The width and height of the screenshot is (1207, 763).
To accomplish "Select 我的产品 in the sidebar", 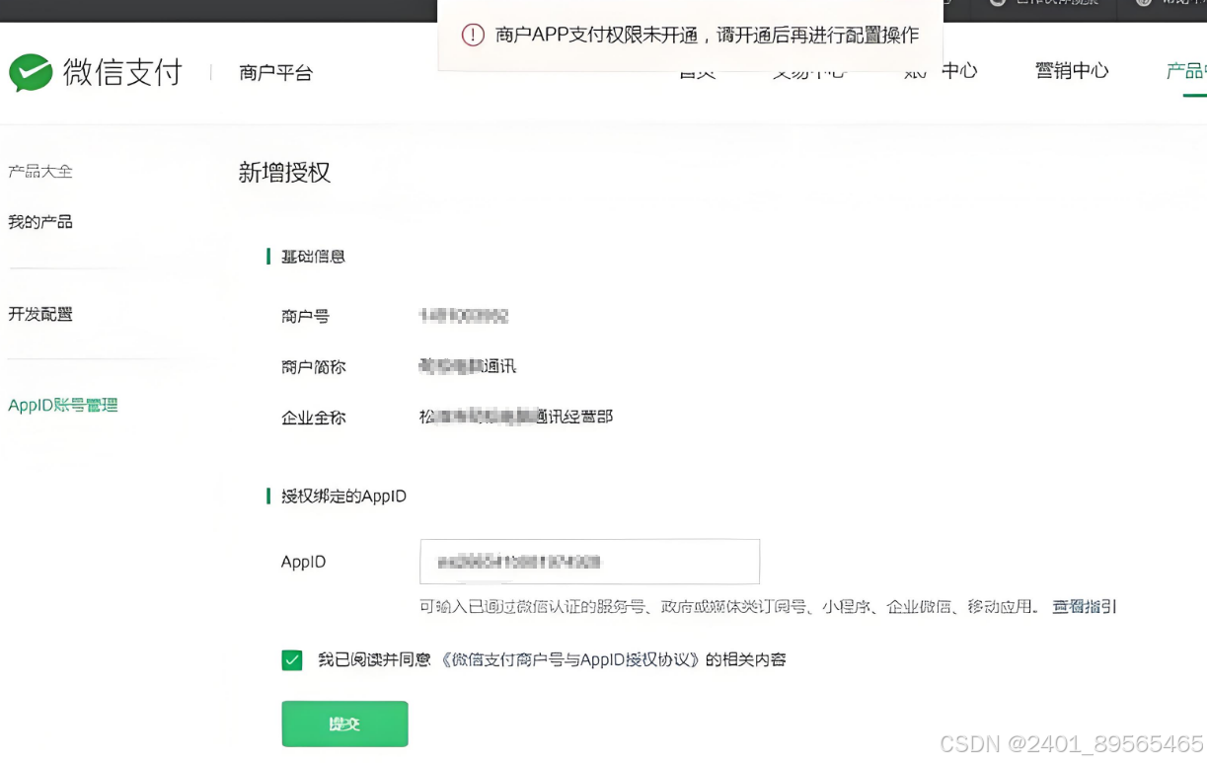I will 40,222.
